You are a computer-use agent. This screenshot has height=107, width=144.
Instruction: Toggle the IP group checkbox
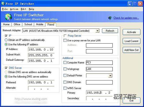click(x=6, y=36)
